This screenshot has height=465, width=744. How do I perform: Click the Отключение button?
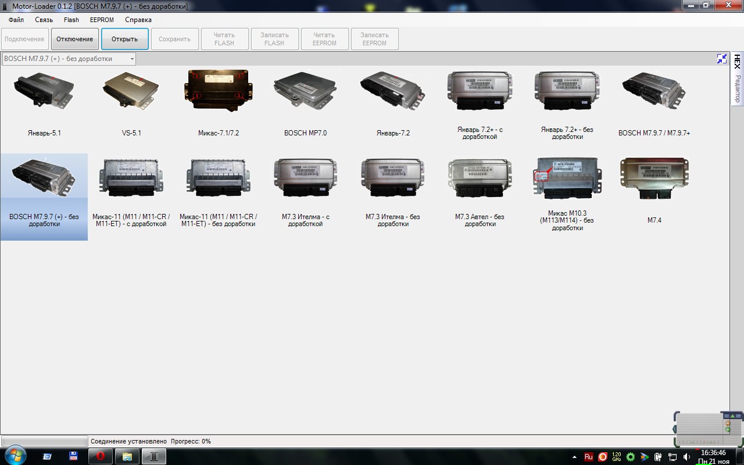click(x=75, y=39)
